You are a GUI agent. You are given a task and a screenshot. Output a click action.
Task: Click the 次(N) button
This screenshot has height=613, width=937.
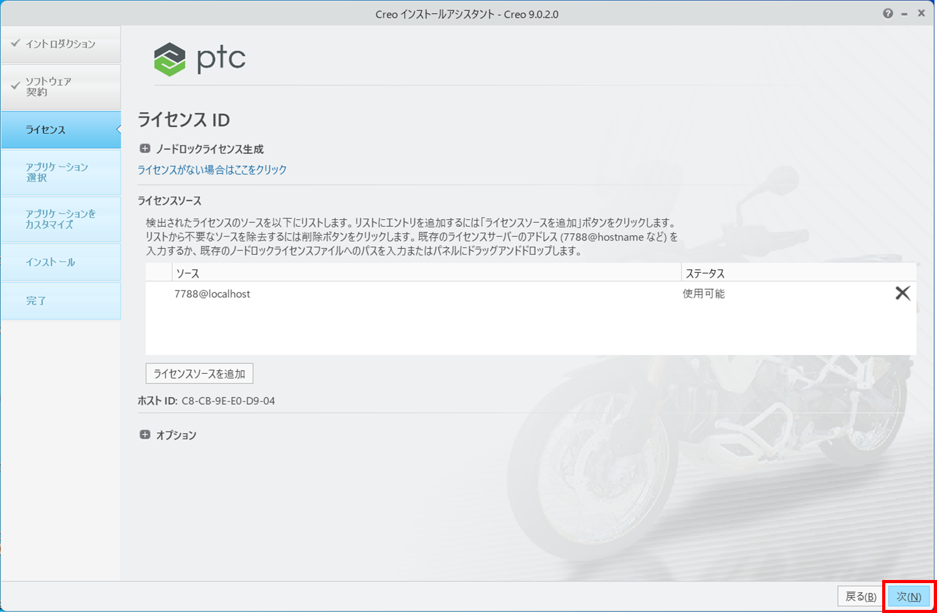pos(908,597)
